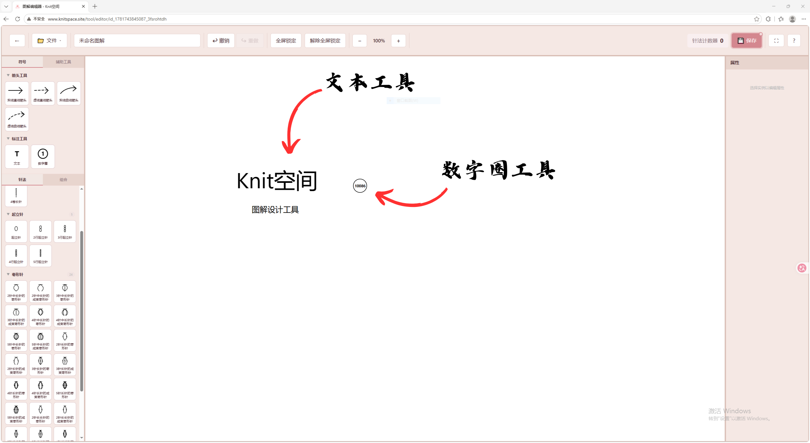Collapse the 箭头工具 section
The image size is (810, 443).
(x=8, y=75)
